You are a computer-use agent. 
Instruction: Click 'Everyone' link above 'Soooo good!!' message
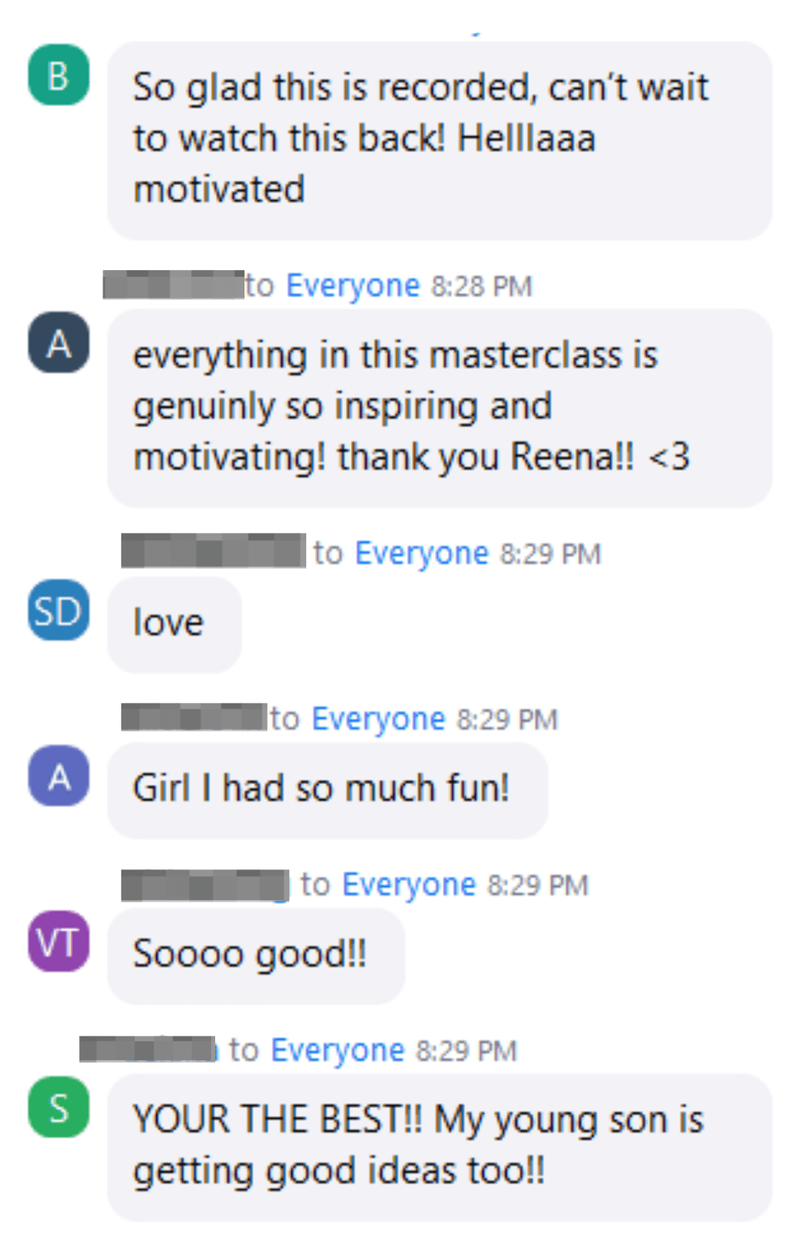[409, 885]
